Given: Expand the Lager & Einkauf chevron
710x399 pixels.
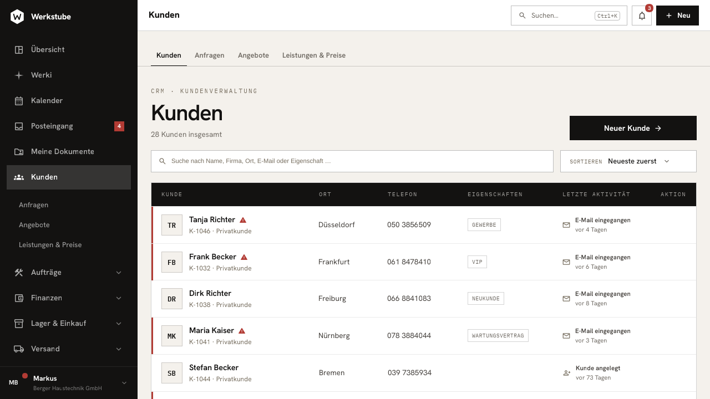Looking at the screenshot, I should [x=119, y=324].
